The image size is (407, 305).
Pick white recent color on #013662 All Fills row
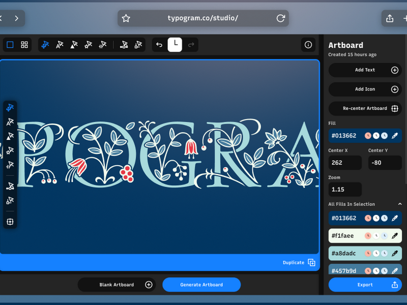click(376, 218)
